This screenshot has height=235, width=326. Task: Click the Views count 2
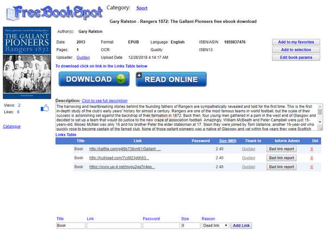pyautogui.click(x=19, y=105)
